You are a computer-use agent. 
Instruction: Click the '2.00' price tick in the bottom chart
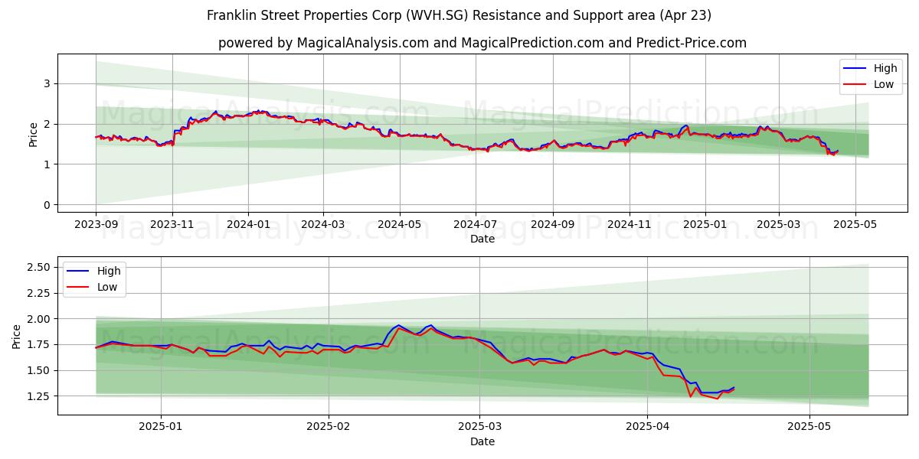point(40,319)
